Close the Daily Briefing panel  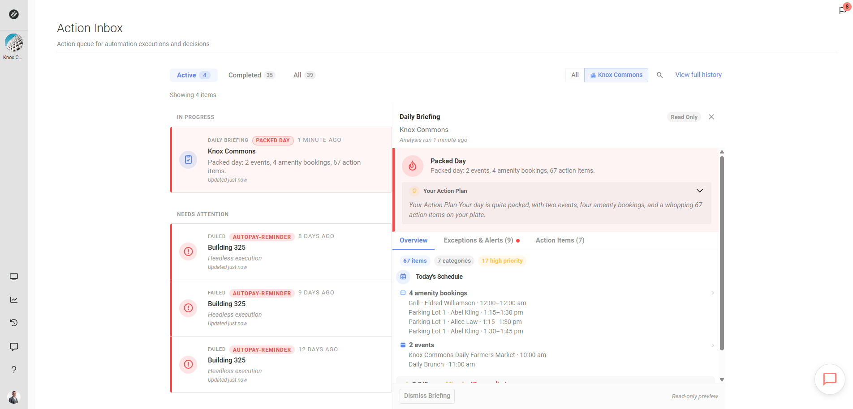tap(711, 117)
